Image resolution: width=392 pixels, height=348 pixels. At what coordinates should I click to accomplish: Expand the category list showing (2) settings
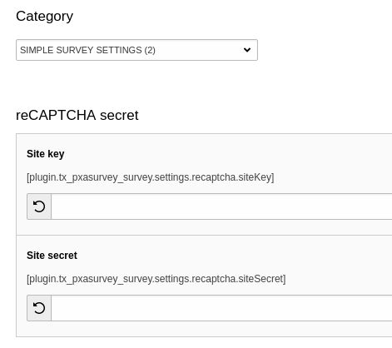136,50
